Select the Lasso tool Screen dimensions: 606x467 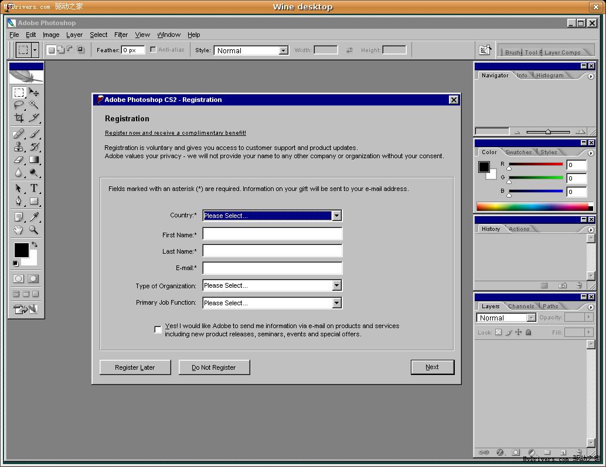coord(19,105)
